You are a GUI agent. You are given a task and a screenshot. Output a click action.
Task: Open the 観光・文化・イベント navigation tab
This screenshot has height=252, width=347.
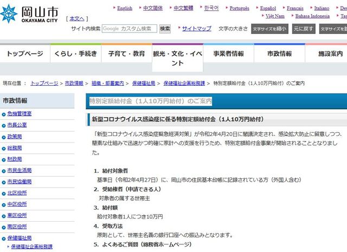pyautogui.click(x=177, y=59)
